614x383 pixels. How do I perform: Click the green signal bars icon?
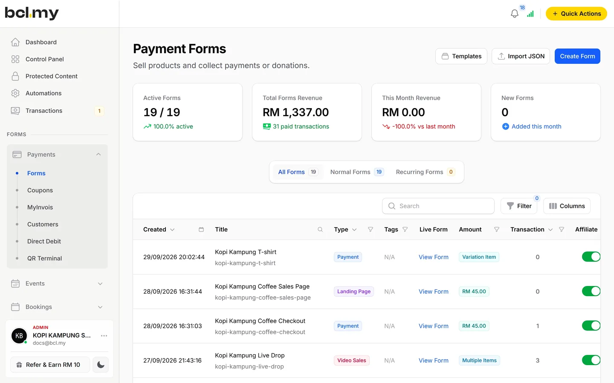pos(530,14)
